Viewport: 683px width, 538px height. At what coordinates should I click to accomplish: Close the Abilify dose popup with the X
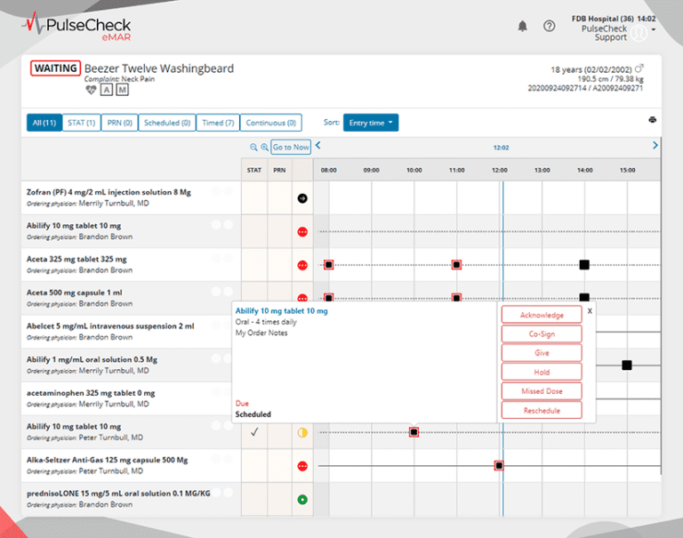point(590,311)
